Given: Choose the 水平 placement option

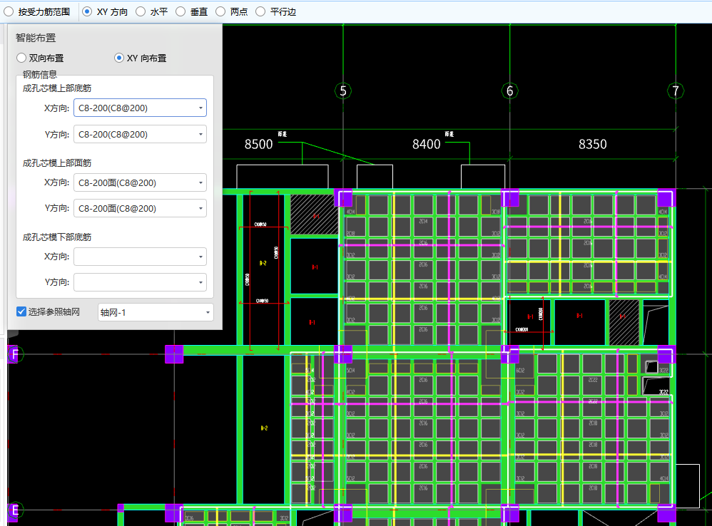Looking at the screenshot, I should pos(141,12).
